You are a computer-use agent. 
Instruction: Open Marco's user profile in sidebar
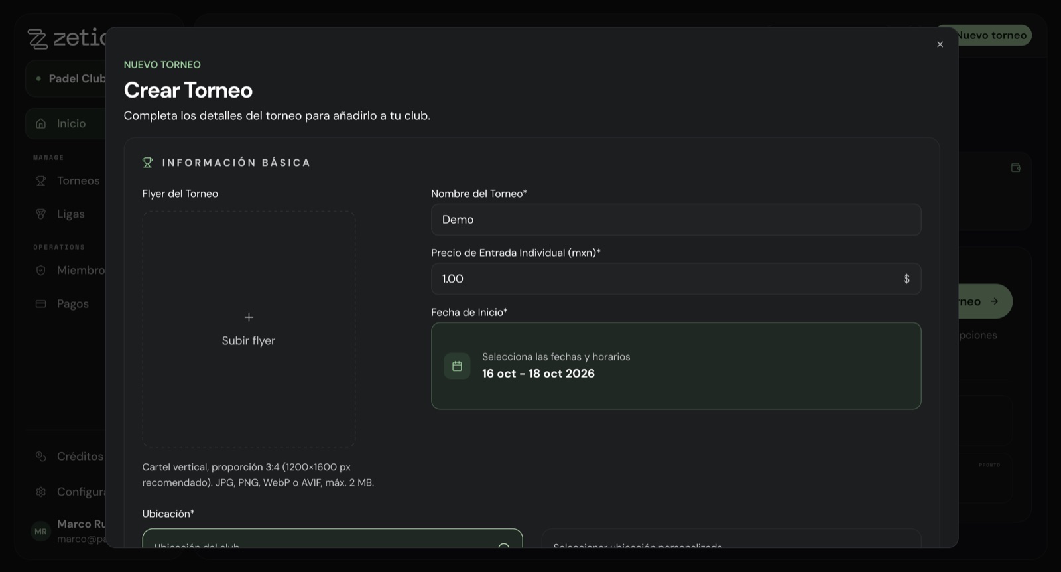66,531
